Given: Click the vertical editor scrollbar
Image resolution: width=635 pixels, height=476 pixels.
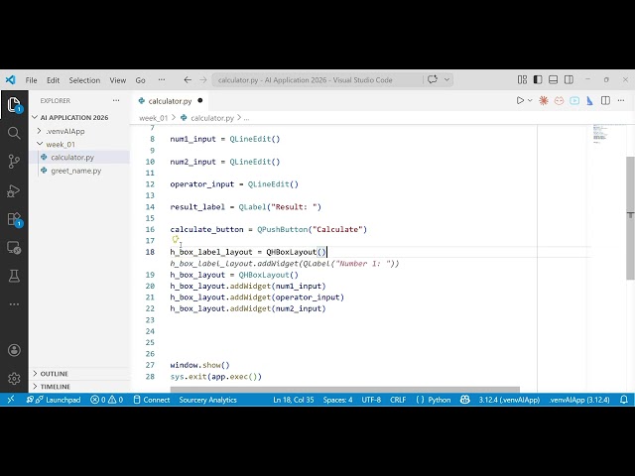Looking at the screenshot, I should tap(630, 218).
